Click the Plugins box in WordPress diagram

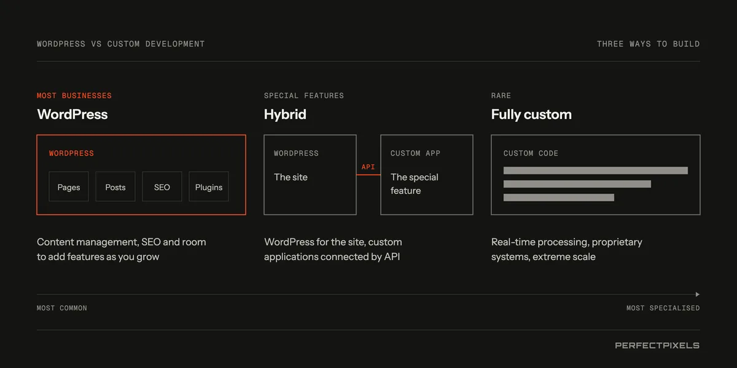(x=209, y=186)
